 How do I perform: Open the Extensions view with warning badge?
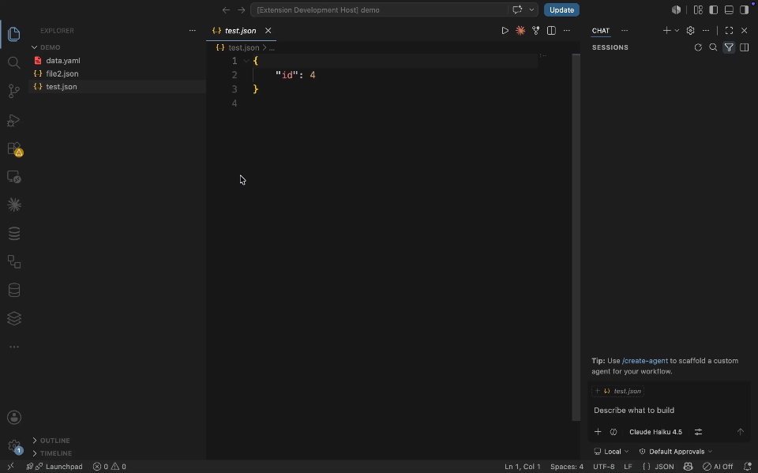[x=14, y=148]
